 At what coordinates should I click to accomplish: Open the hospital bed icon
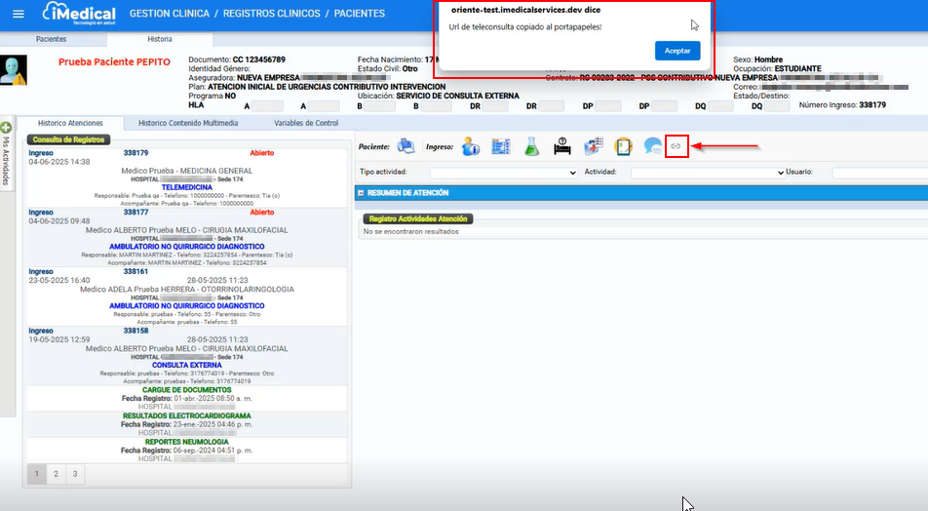(562, 146)
